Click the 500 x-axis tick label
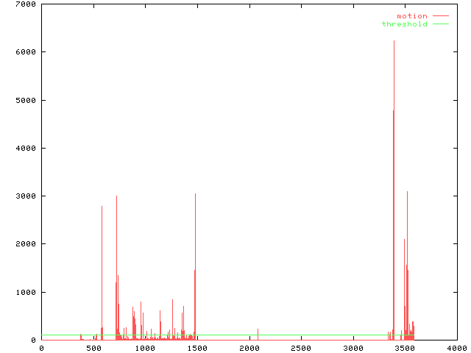 click(93, 348)
